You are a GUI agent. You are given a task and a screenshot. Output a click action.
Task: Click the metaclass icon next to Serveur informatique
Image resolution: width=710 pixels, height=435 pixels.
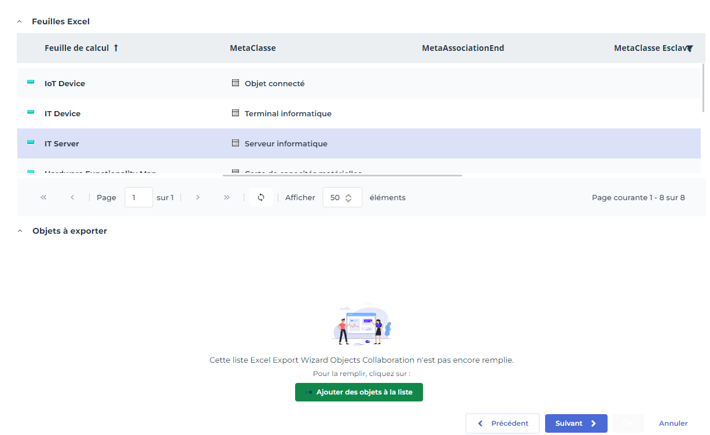[x=236, y=143]
